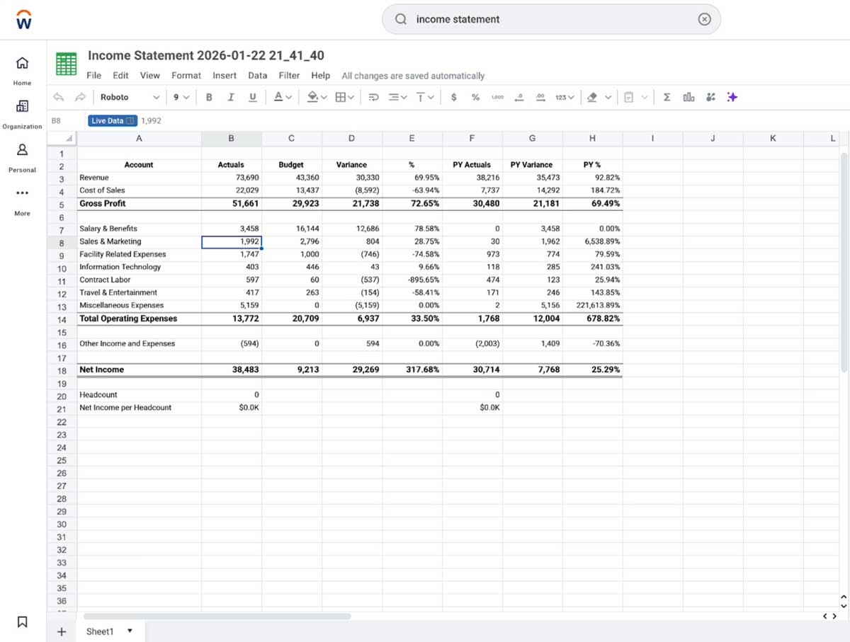850x642 pixels.
Task: Apply bold formatting from the toolbar
Action: click(x=209, y=97)
